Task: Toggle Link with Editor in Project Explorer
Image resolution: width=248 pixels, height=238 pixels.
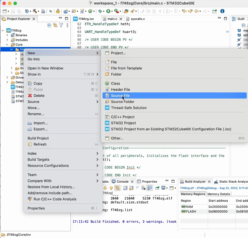Action: pyautogui.click(x=55, y=25)
